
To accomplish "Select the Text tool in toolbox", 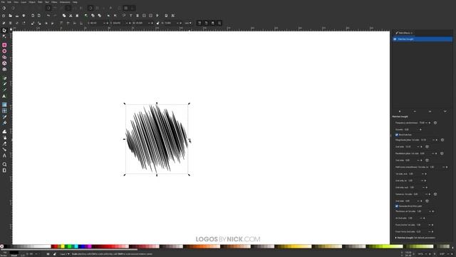I will [4, 96].
